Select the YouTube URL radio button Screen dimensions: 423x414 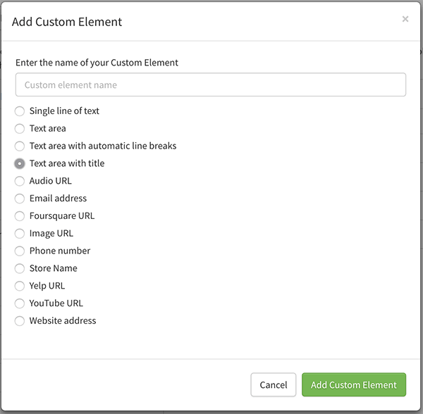20,303
